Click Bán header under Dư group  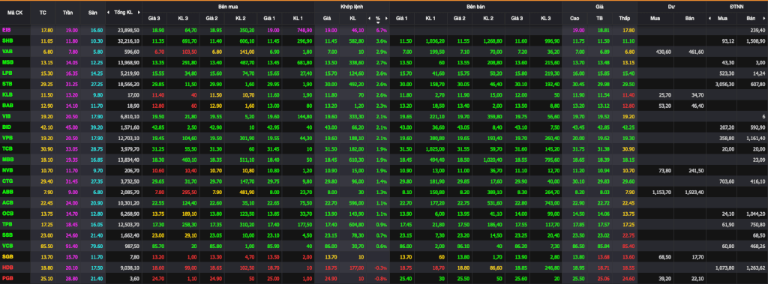pyautogui.click(x=690, y=19)
